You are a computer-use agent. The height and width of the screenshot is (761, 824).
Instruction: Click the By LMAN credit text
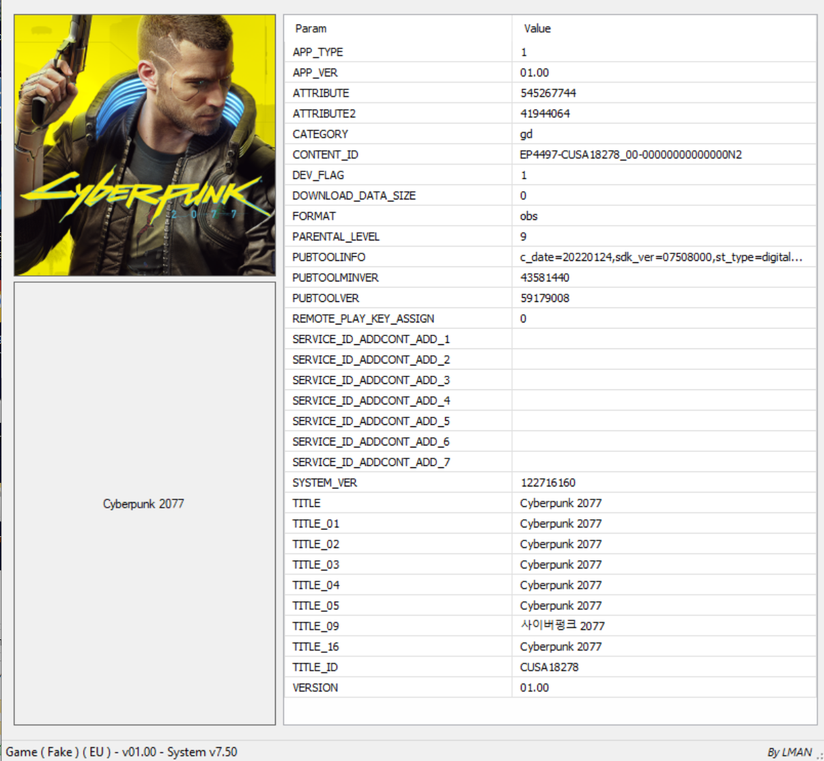(x=790, y=751)
